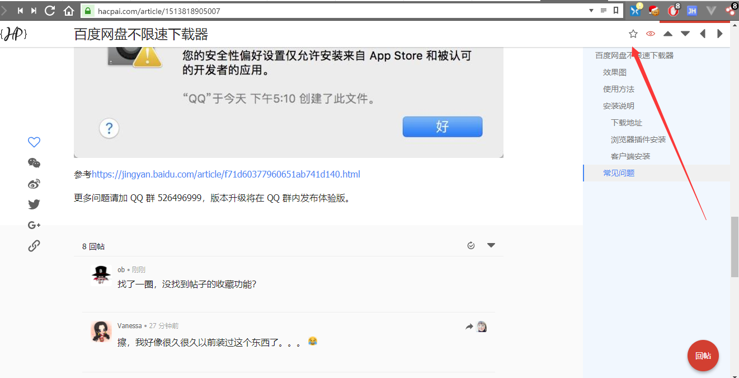Open the Santa hat extension icon
This screenshot has width=739, height=378.
(x=655, y=10)
